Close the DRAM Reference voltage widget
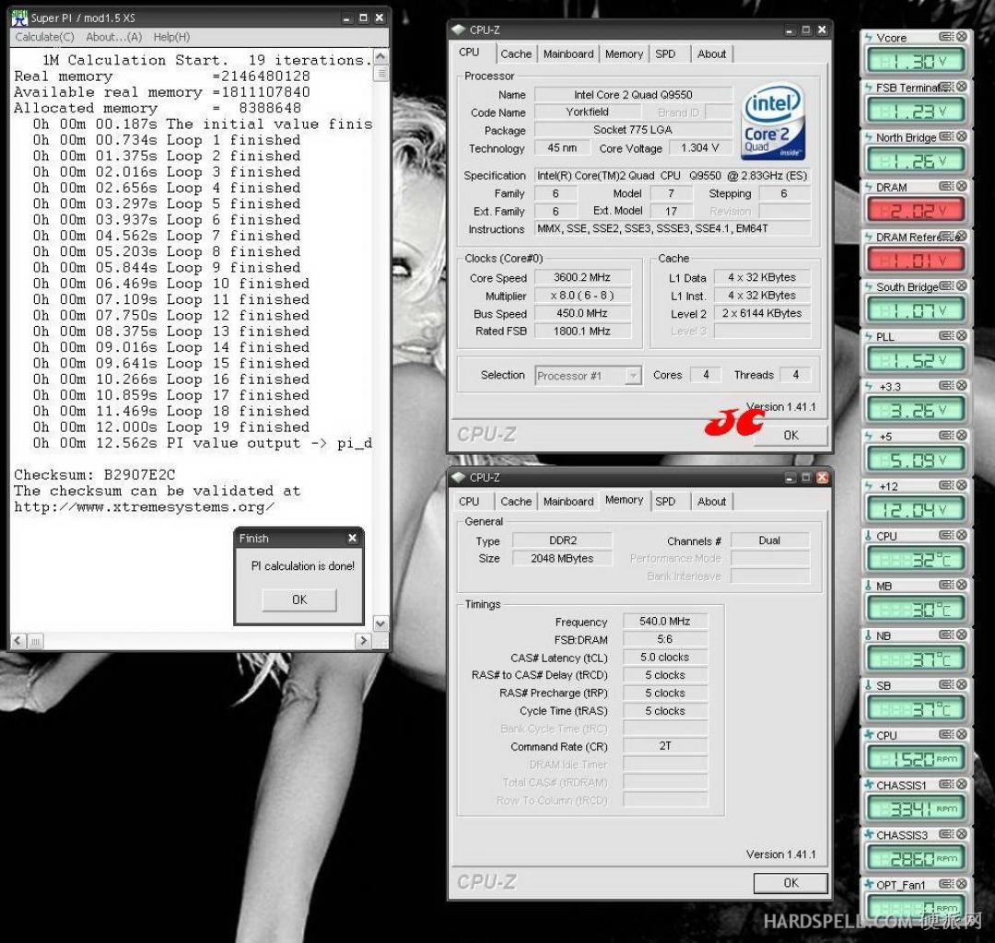Viewport: 995px width, 943px height. click(961, 236)
